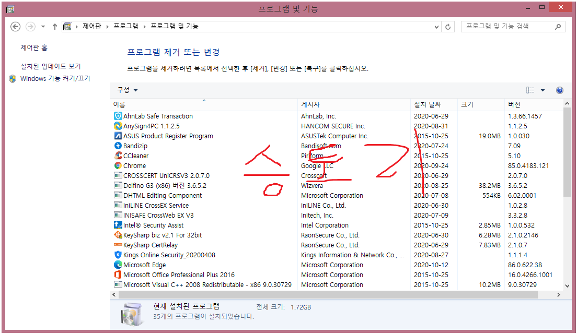The image size is (577, 334).
Task: Click the 19.0MB size value
Action: pyautogui.click(x=489, y=136)
